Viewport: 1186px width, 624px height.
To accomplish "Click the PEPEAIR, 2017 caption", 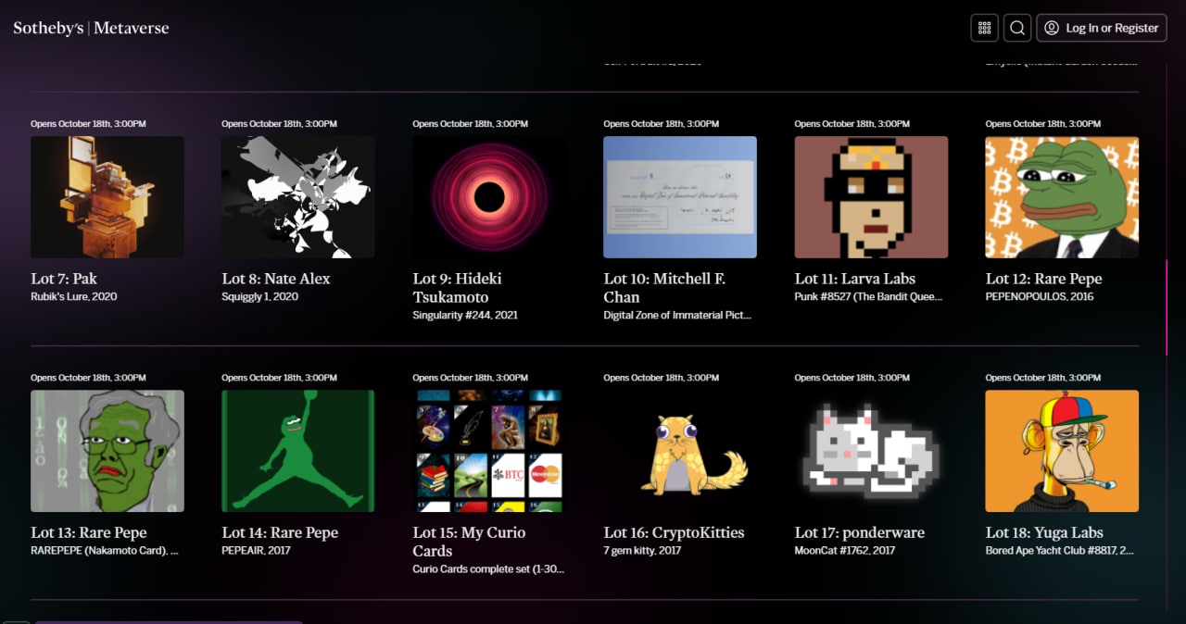I will [257, 551].
